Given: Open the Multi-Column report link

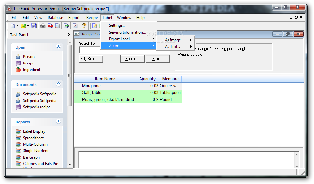Looking at the screenshot, I should 35,144.
